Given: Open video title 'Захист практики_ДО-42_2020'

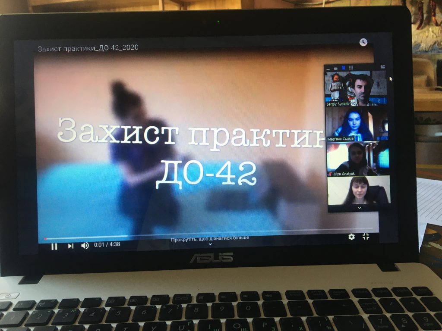Looking at the screenshot, I should (88, 48).
